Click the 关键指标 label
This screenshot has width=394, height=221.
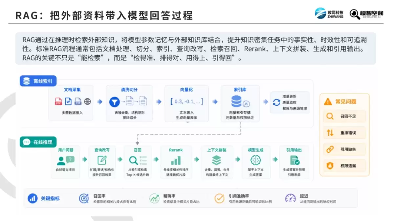50,198
